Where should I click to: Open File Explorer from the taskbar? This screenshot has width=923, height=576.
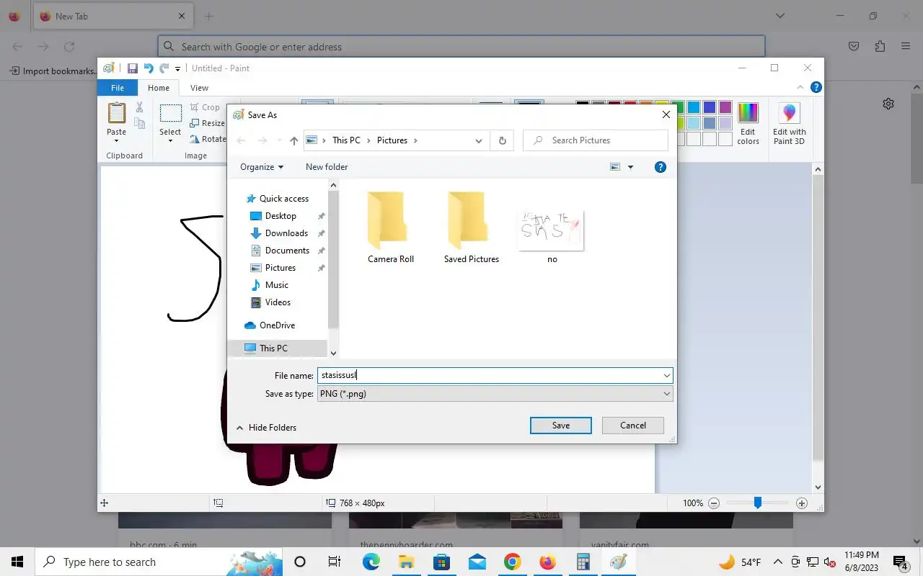coord(406,562)
